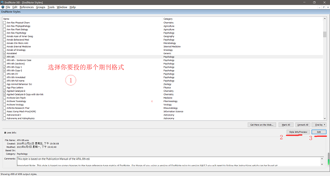The height and width of the screenshot is (176, 330).
Task: Open the Help menu
Action: [x=72, y=7]
